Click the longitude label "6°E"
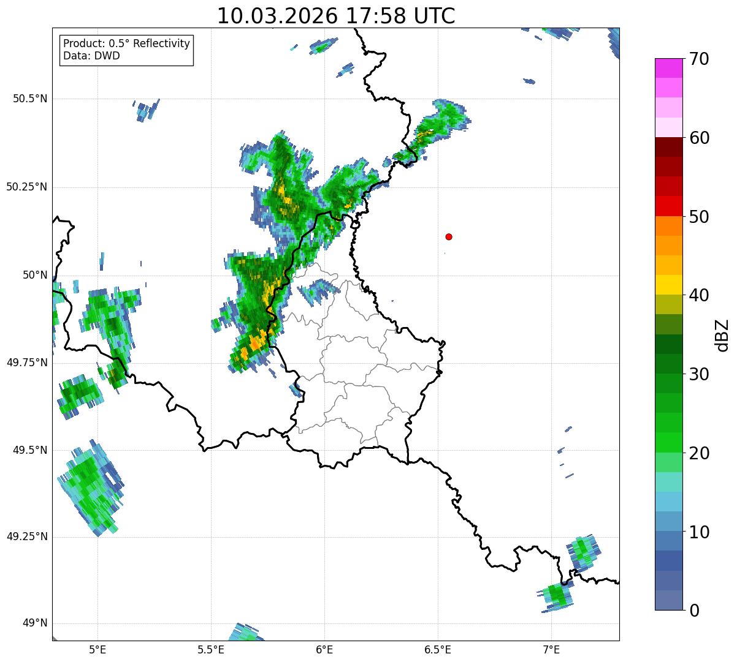The width and height of the screenshot is (737, 662). tap(324, 650)
